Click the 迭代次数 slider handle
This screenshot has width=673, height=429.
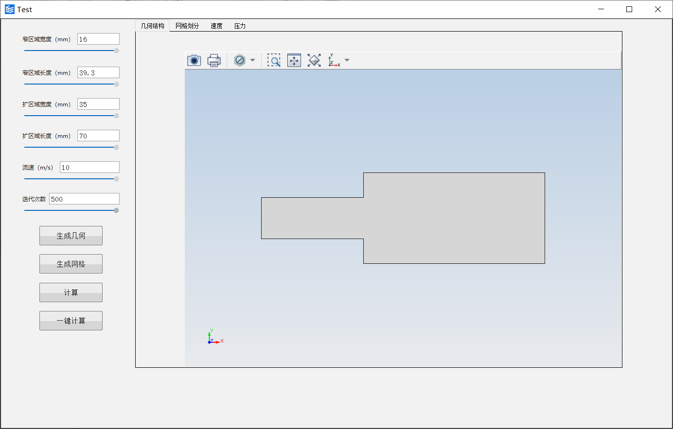(116, 210)
